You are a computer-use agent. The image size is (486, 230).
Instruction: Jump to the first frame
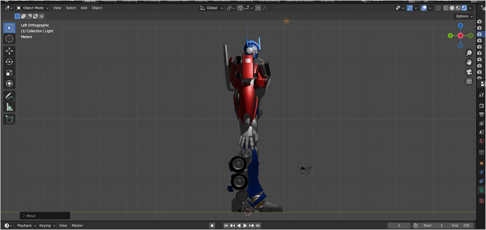click(x=226, y=226)
